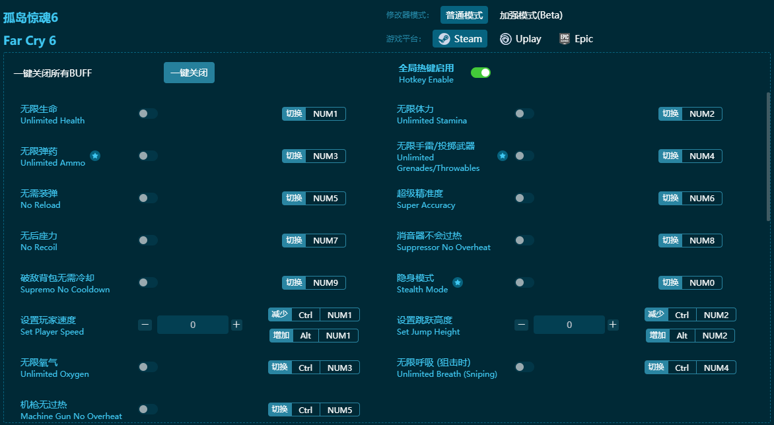
Task: Click the NUM6 hotkey for Super Accuracy
Action: (x=690, y=198)
